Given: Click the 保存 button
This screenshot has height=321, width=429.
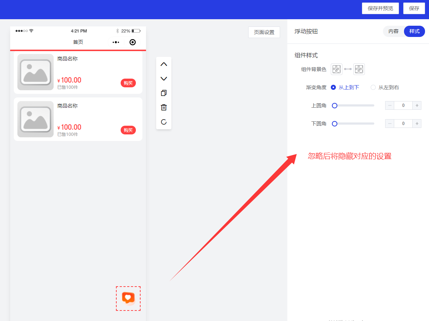Looking at the screenshot, I should tap(414, 8).
